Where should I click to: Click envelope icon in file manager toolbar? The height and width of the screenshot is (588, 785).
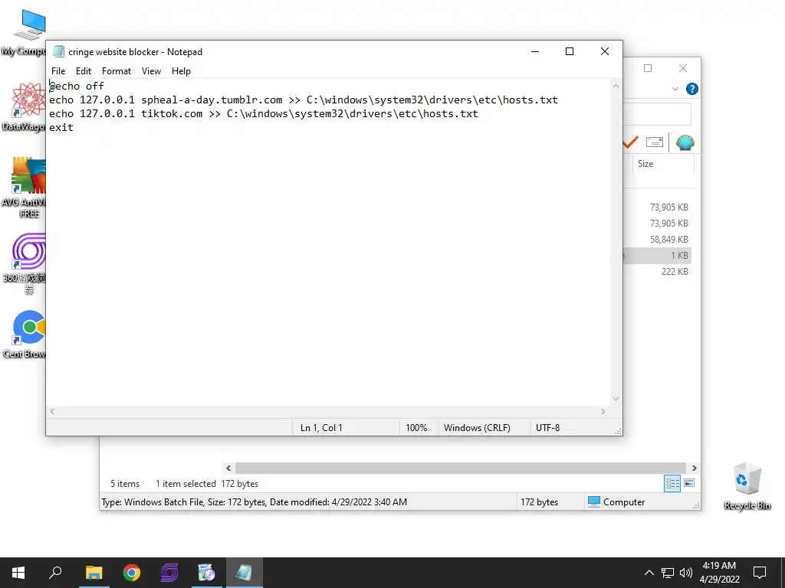point(655,142)
